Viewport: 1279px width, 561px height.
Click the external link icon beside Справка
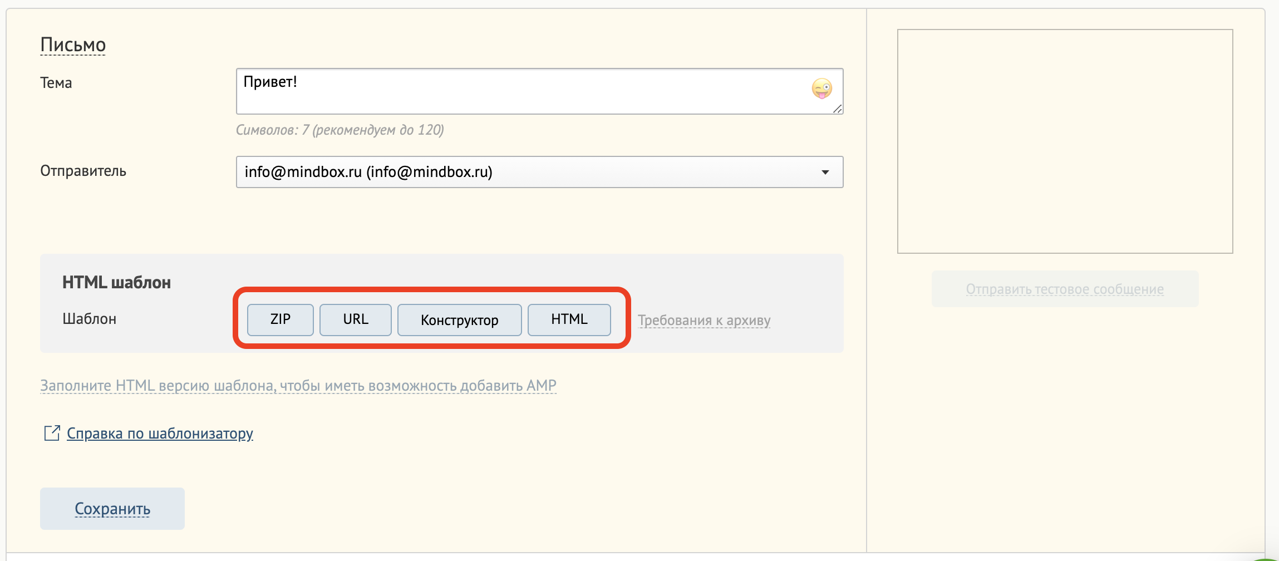tap(52, 433)
